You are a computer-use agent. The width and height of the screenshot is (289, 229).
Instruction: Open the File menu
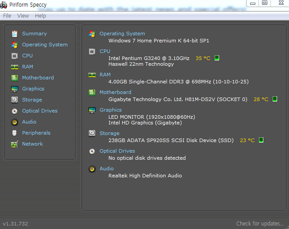[x=7, y=16]
